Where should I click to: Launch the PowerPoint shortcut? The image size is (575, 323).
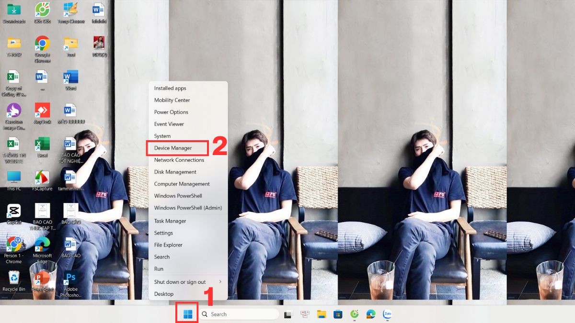[x=42, y=281]
